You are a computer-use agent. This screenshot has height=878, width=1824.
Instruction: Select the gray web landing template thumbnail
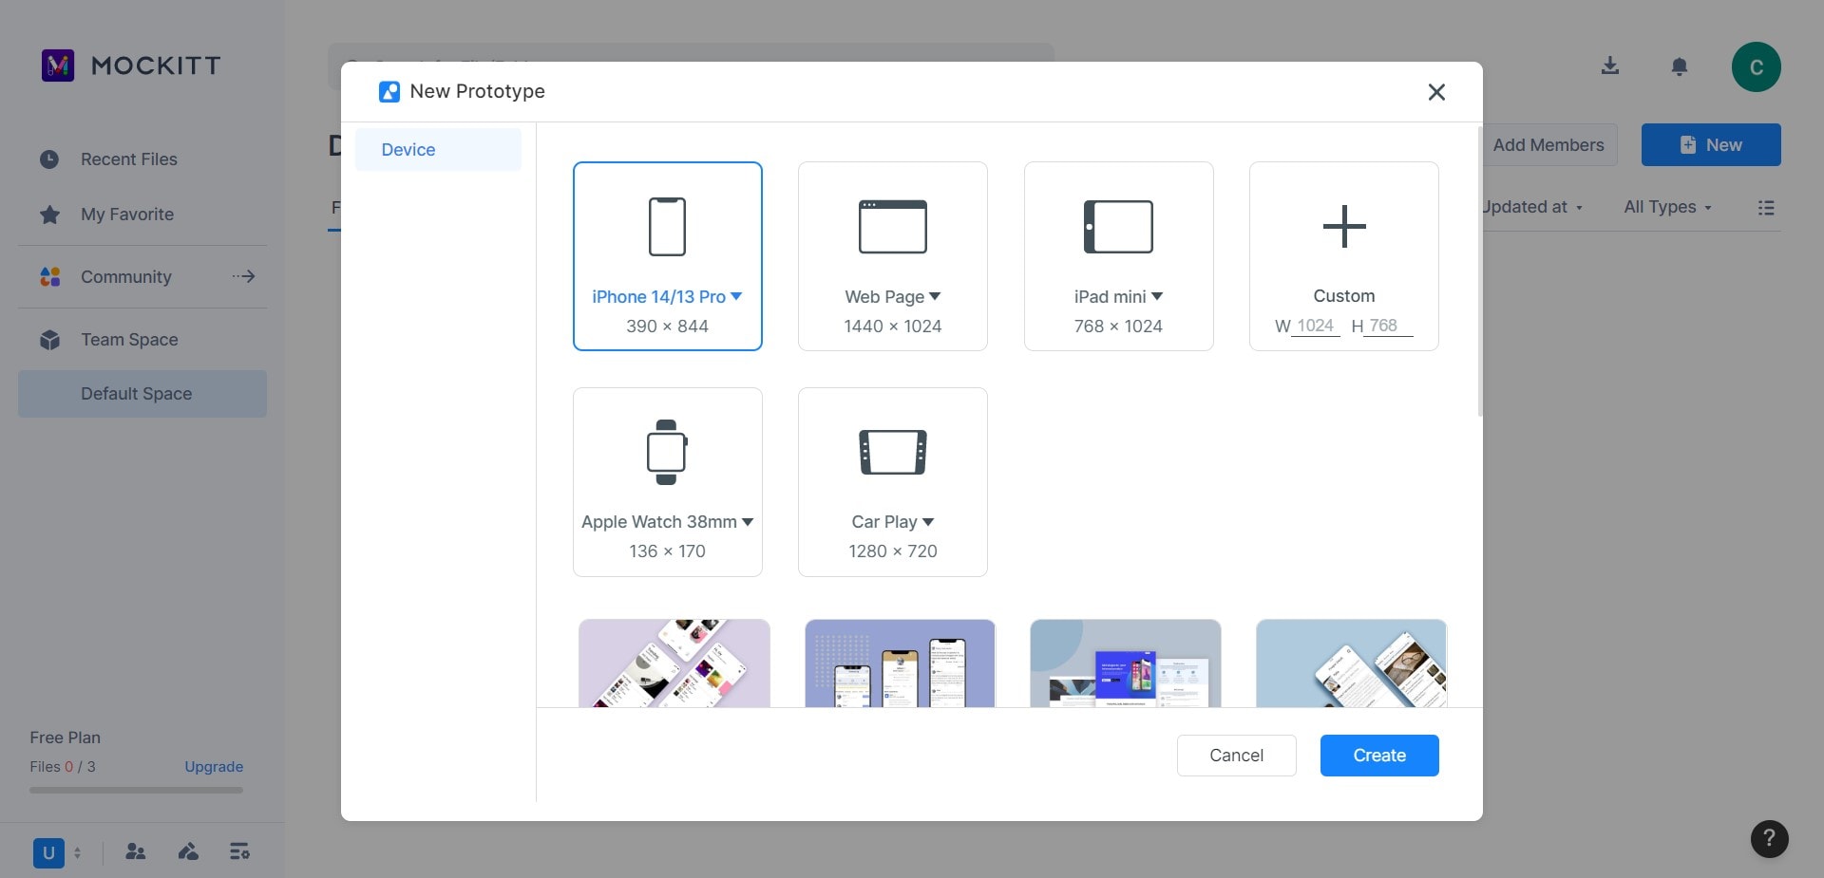(x=1126, y=663)
